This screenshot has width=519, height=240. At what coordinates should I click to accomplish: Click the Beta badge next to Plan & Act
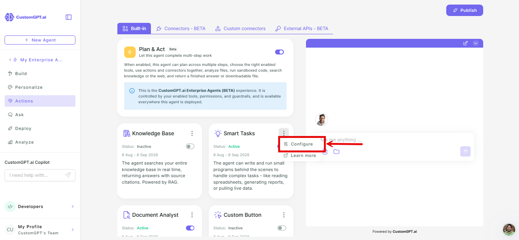pyautogui.click(x=173, y=49)
